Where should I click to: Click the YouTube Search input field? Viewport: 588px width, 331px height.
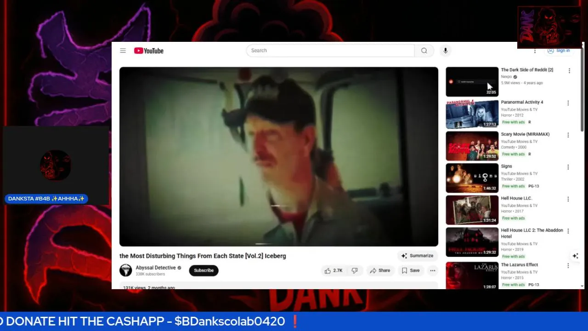click(330, 51)
